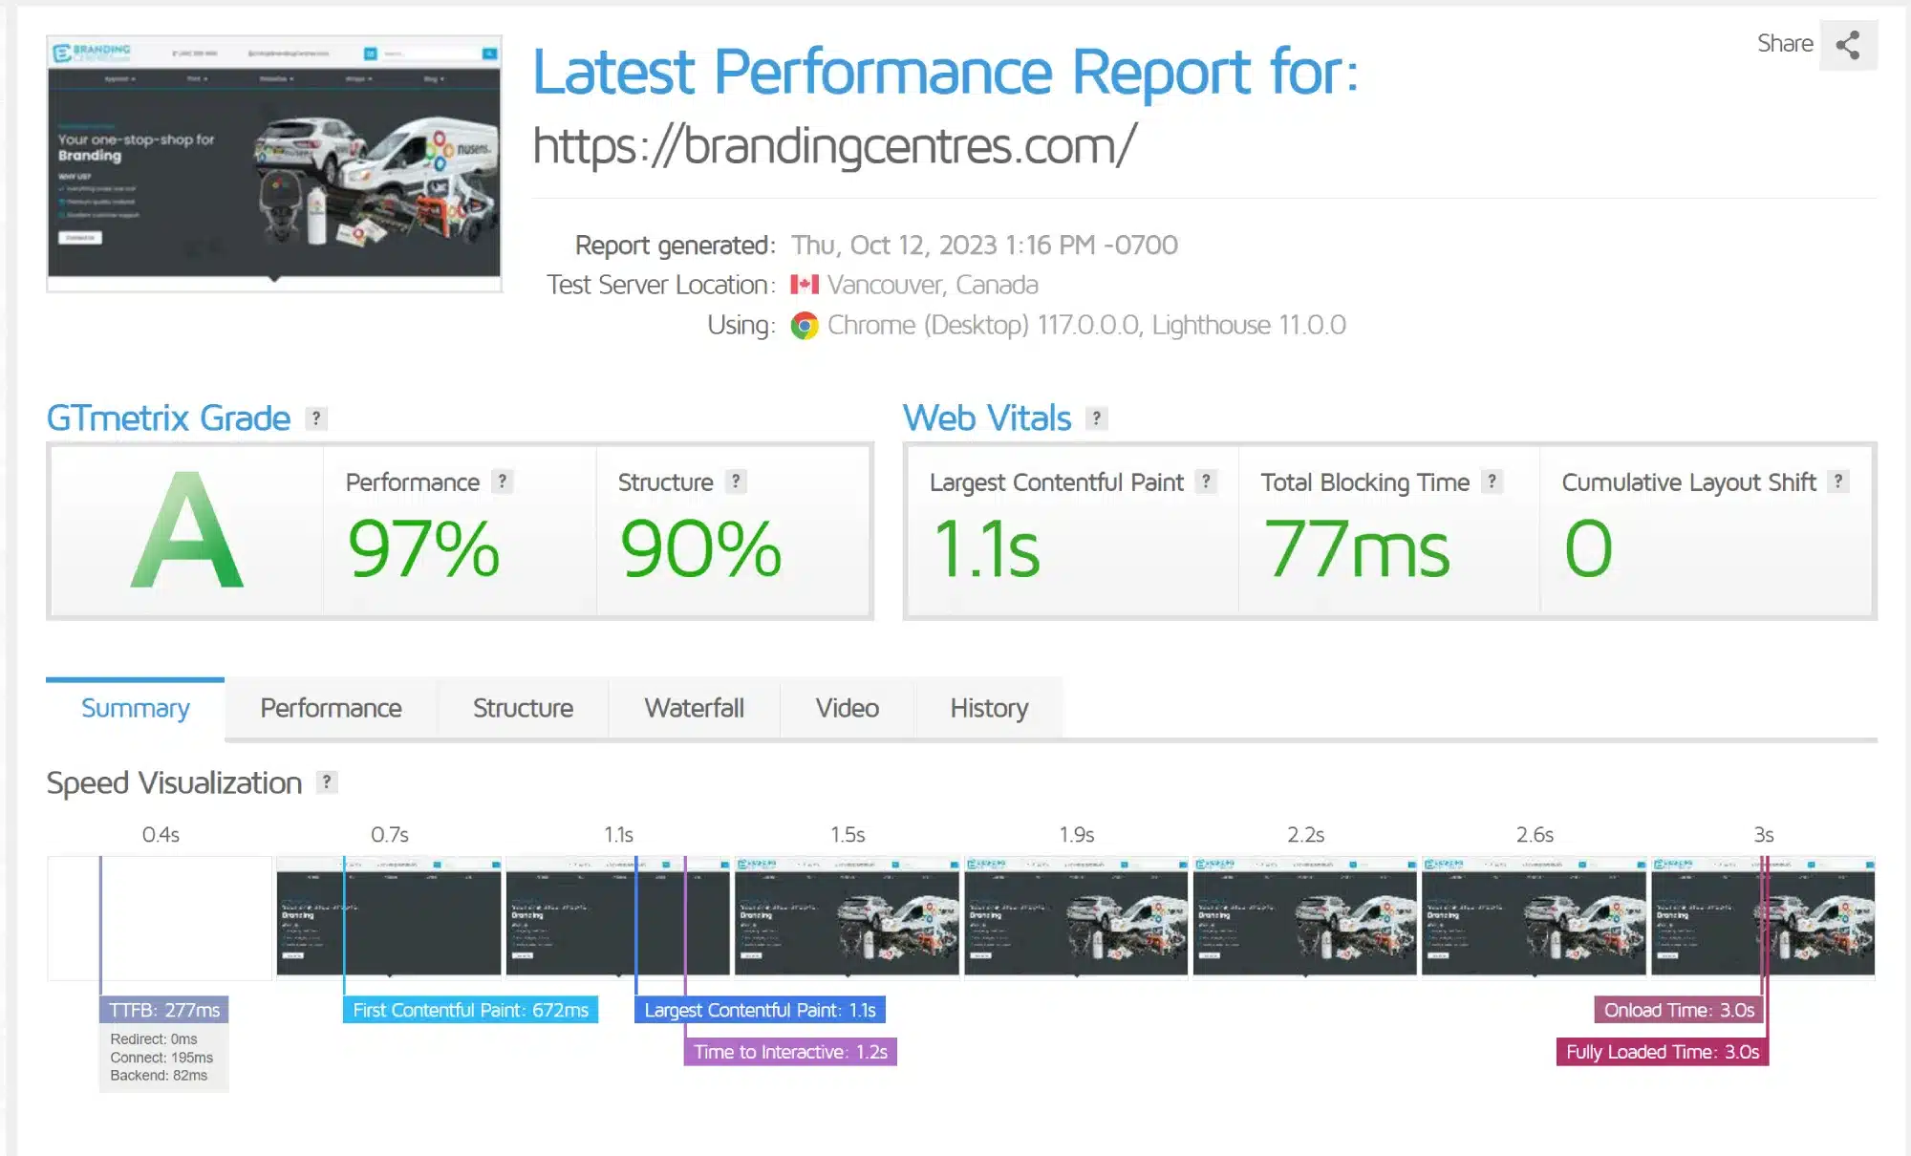The width and height of the screenshot is (1911, 1156).
Task: Click the Canada flag beside Test Server Location
Action: coord(805,284)
